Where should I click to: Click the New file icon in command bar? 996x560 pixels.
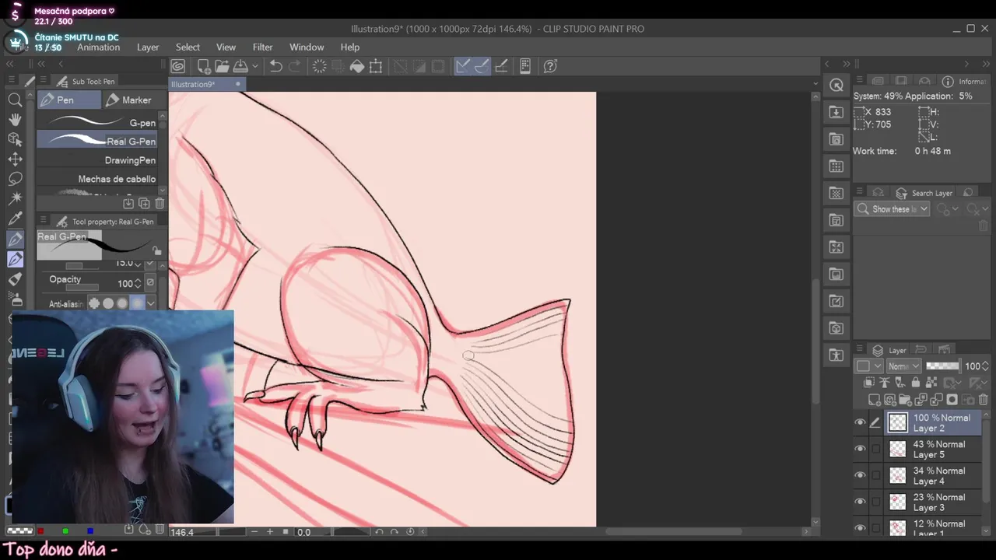pos(204,66)
